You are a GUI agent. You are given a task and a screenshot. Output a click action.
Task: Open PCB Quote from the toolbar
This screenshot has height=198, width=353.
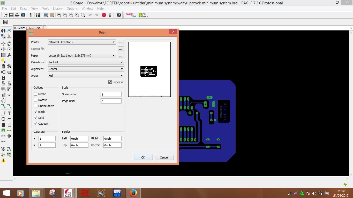pyautogui.click(x=143, y=15)
